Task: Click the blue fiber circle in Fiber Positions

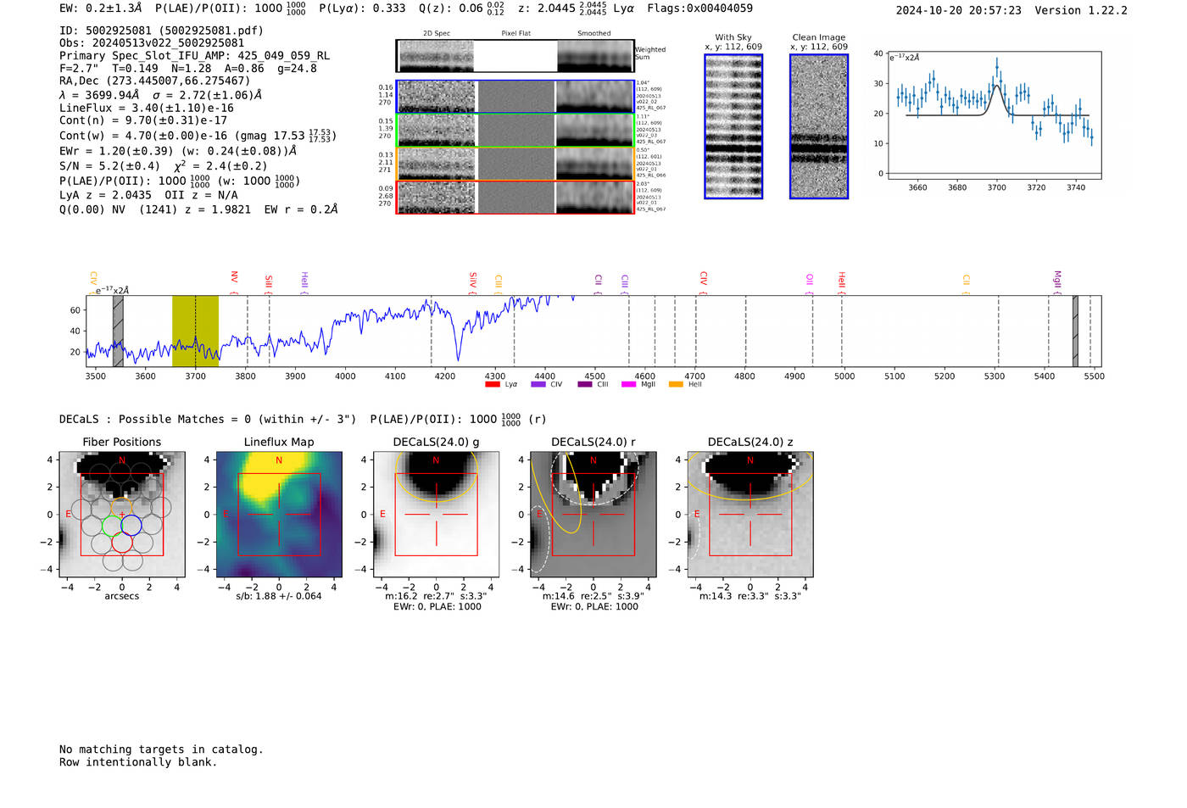Action: pyautogui.click(x=131, y=526)
